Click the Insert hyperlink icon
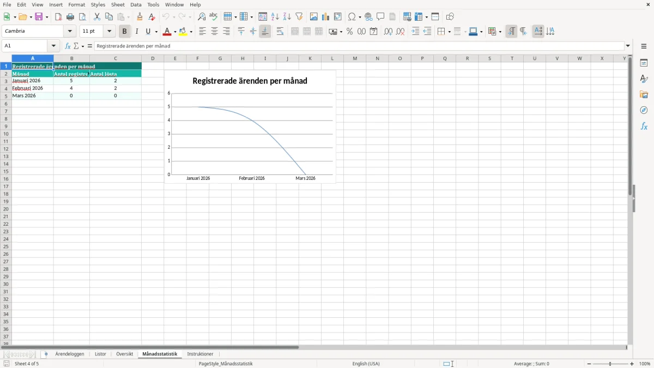654x368 pixels. pos(368,17)
